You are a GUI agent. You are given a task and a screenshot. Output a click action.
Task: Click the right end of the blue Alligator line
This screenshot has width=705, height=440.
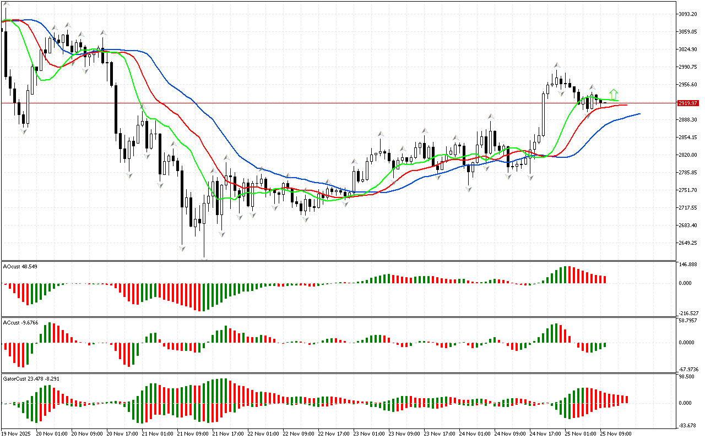click(x=639, y=114)
